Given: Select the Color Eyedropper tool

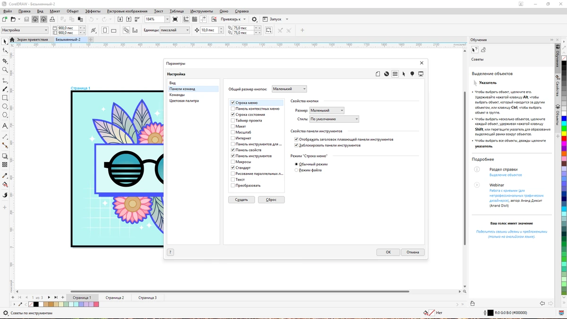Looking at the screenshot, I should pyautogui.click(x=5, y=176).
